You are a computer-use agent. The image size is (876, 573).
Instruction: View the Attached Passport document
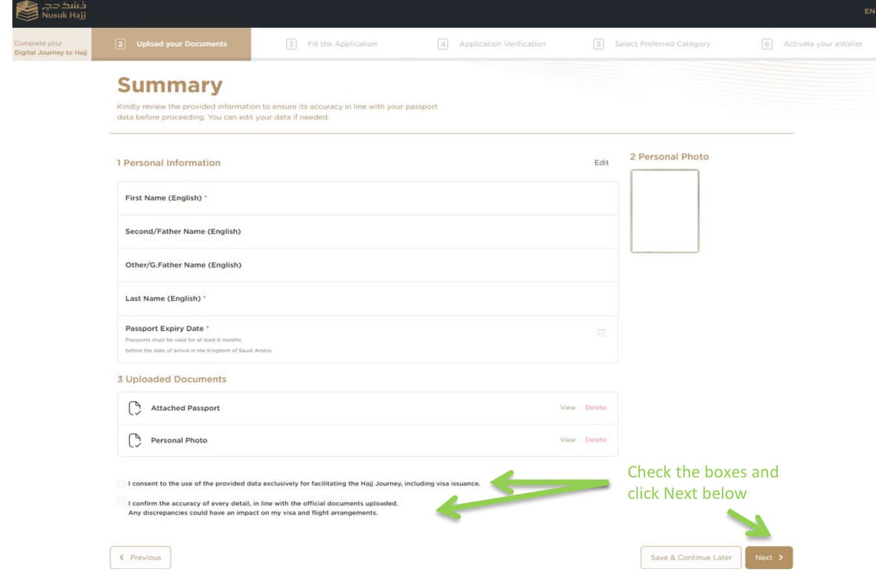pyautogui.click(x=568, y=408)
